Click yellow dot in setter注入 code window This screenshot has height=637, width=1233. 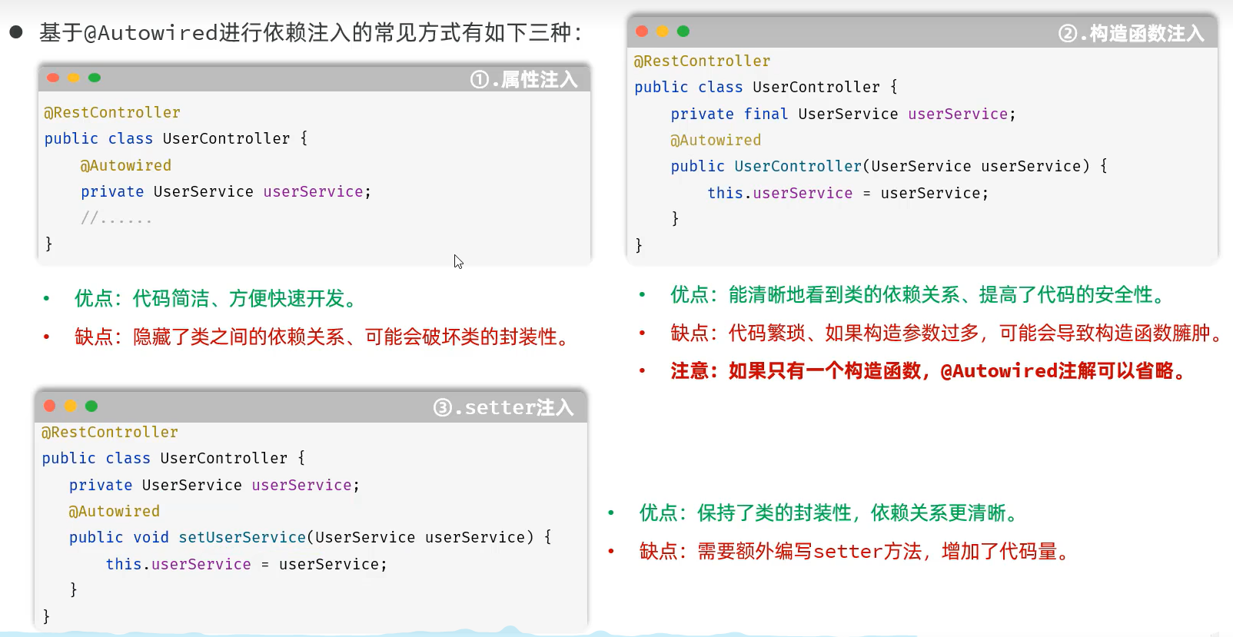pos(71,406)
